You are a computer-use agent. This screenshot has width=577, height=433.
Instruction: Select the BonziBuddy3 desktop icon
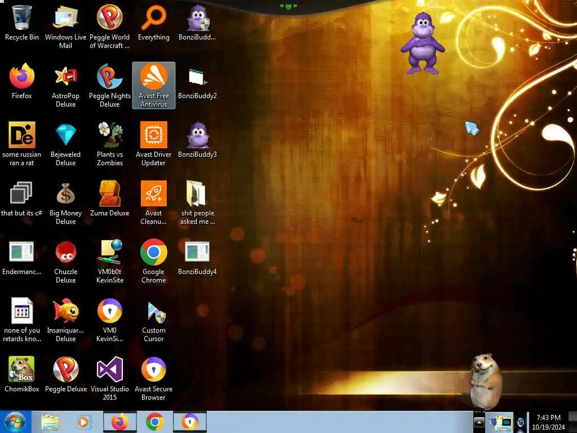(198, 140)
